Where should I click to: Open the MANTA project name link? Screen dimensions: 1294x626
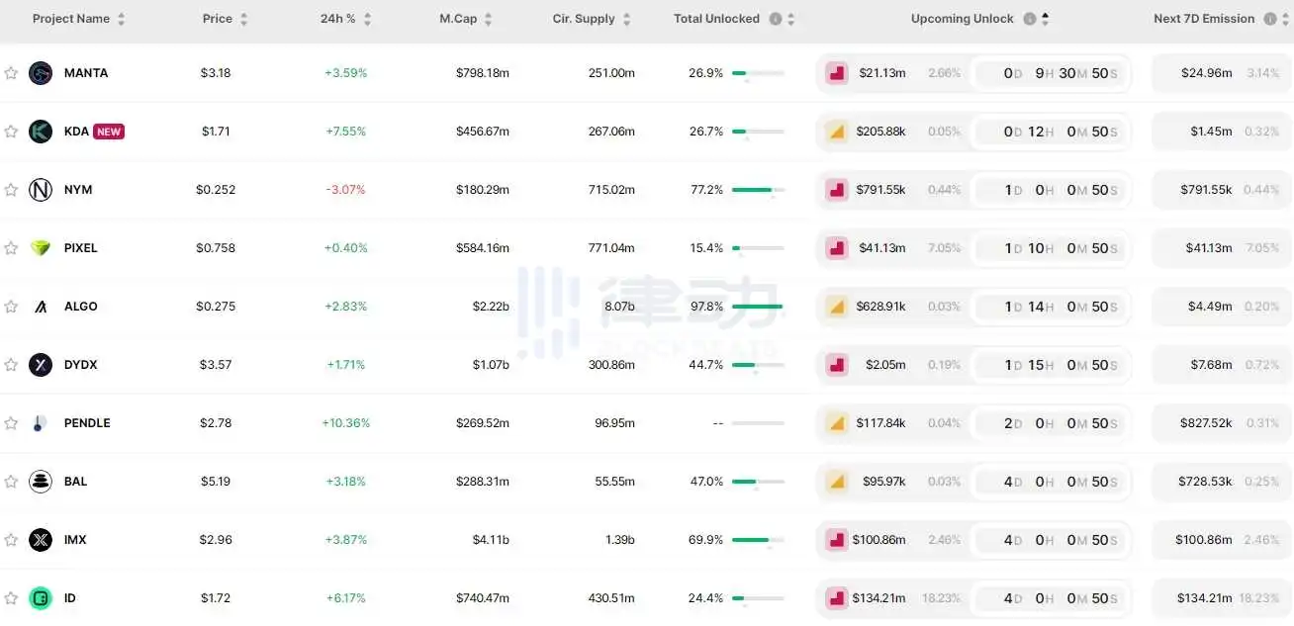[x=86, y=73]
